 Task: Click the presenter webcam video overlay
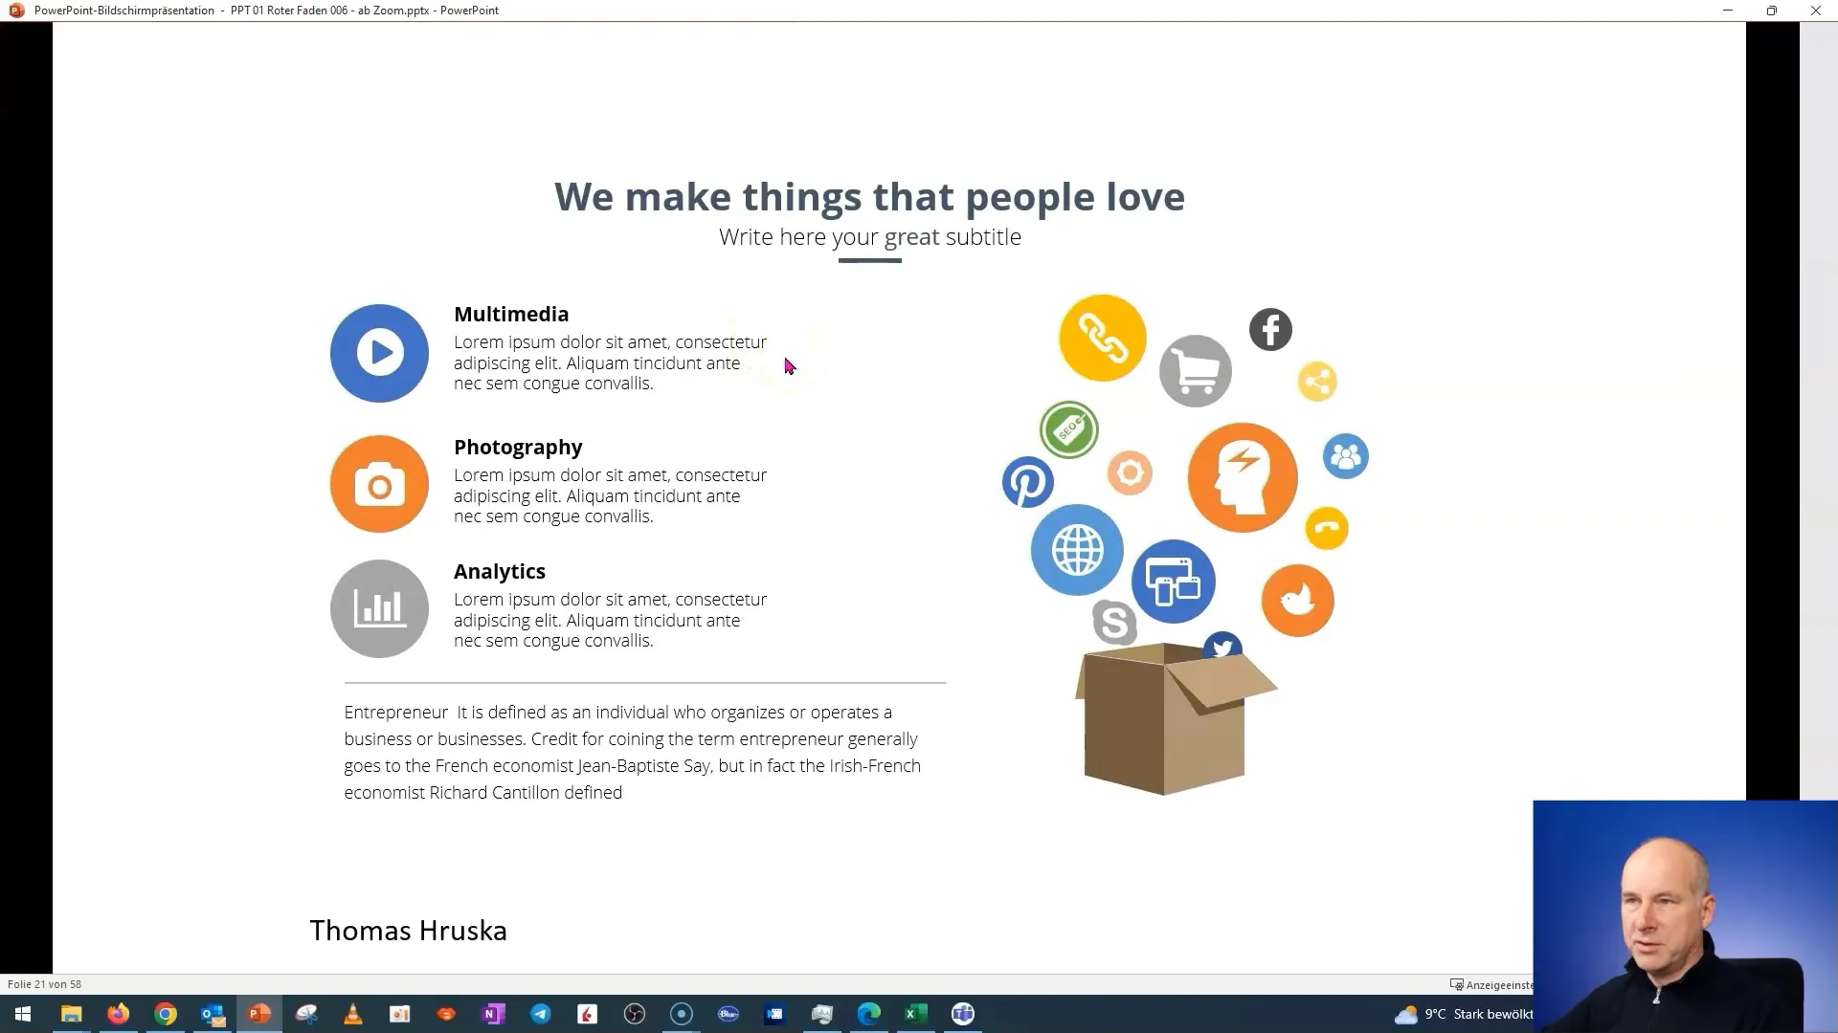click(1685, 916)
